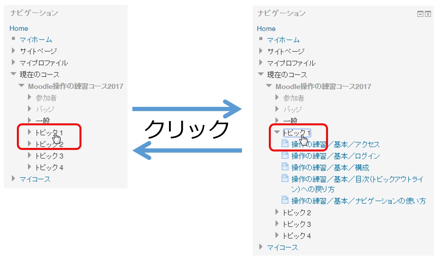
Task: Open 目次(トピックアウトライン)への戻り方 page link
Action: coord(357,184)
